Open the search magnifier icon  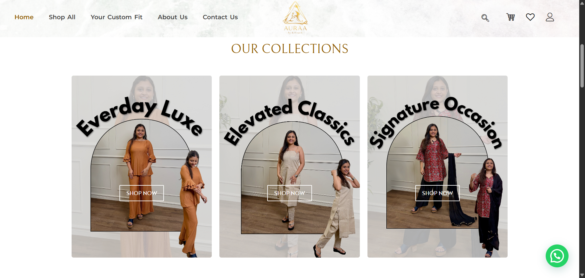click(x=485, y=18)
